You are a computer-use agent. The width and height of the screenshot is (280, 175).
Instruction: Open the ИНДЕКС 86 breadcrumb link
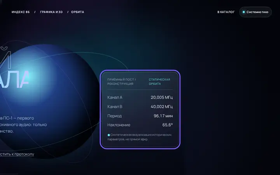click(21, 12)
